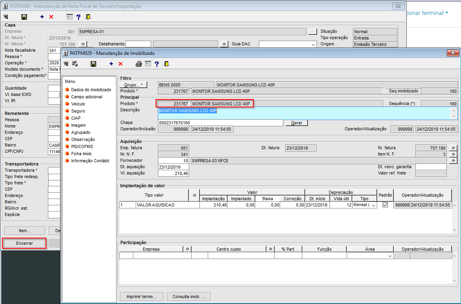The width and height of the screenshot is (461, 304).
Task: Click the save disk icon in PATFM029 toolbar
Action: (93, 64)
